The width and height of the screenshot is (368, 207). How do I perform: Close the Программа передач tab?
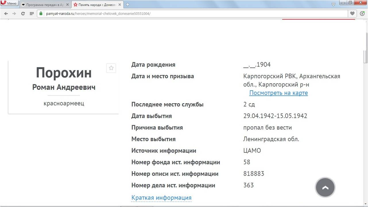click(67, 5)
